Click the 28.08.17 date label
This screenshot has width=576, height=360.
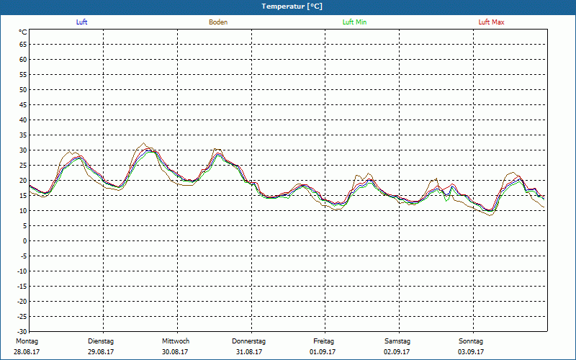(27, 352)
